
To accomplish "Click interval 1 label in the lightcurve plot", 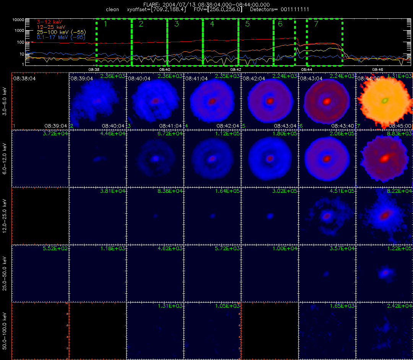I will [x=106, y=24].
